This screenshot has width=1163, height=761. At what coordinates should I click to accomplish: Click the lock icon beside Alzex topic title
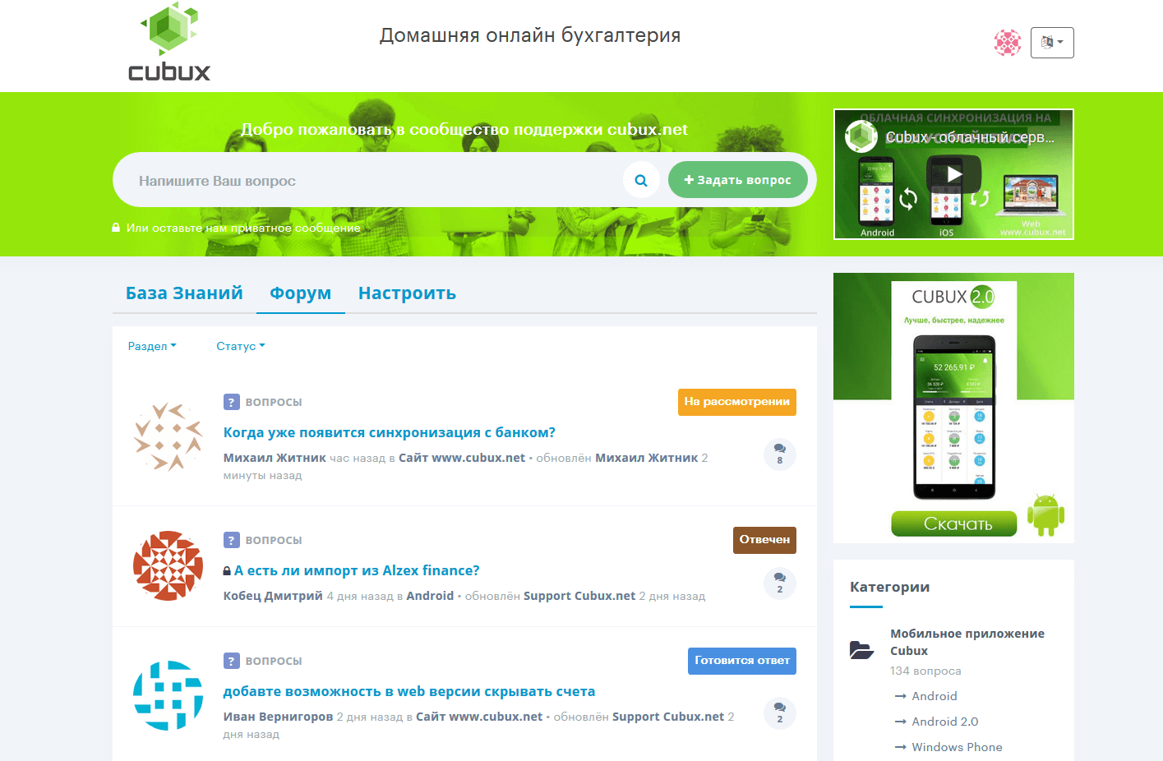(227, 571)
